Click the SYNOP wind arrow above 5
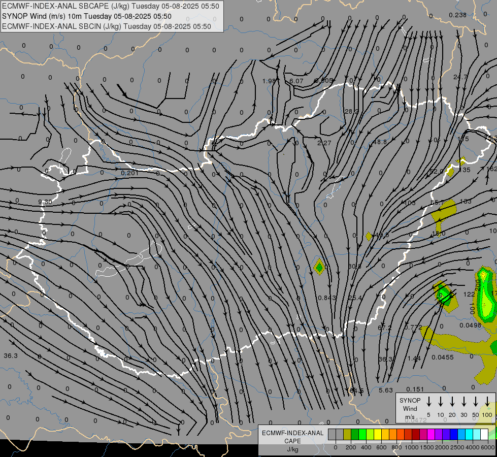The height and width of the screenshot is (457, 497). point(429,401)
